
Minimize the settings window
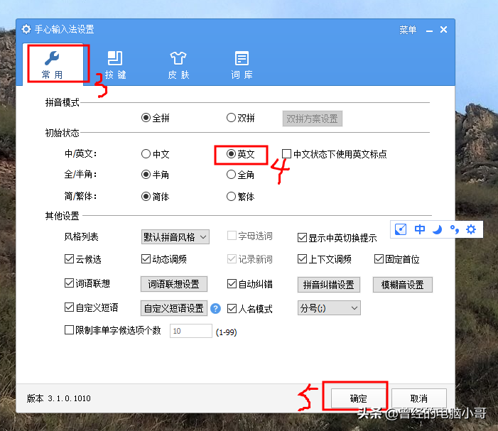tap(429, 31)
